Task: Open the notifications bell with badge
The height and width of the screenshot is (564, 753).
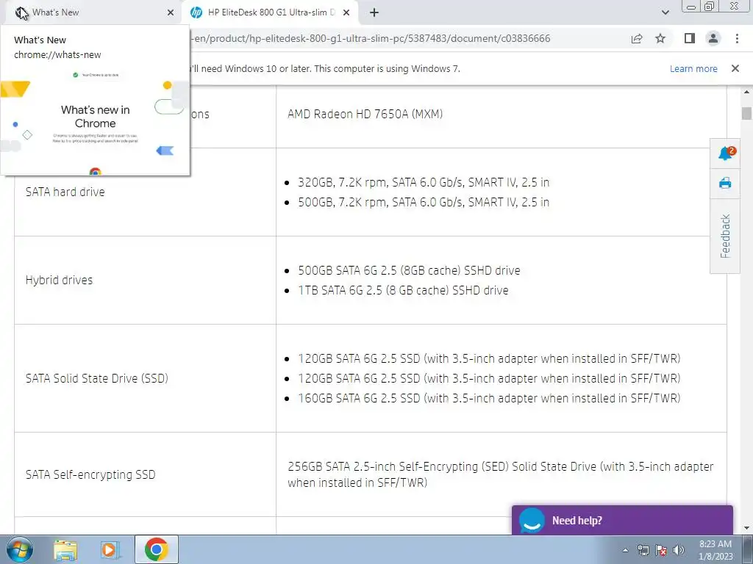Action: pos(726,153)
